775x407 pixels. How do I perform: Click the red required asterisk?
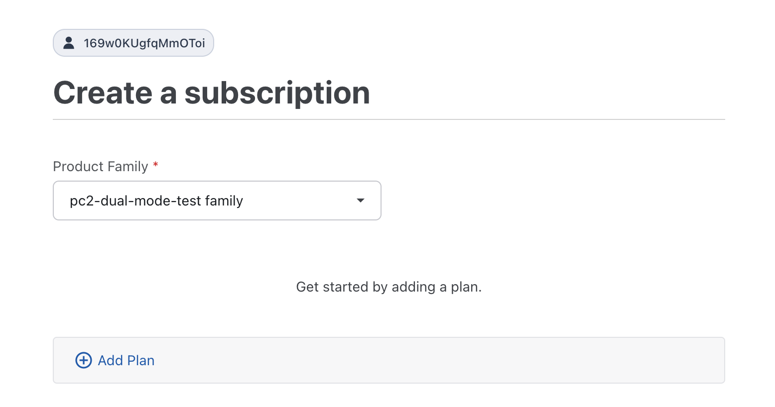tap(155, 165)
